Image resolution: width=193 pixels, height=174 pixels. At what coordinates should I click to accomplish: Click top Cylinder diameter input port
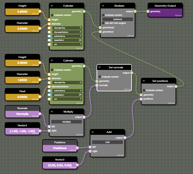49,24
